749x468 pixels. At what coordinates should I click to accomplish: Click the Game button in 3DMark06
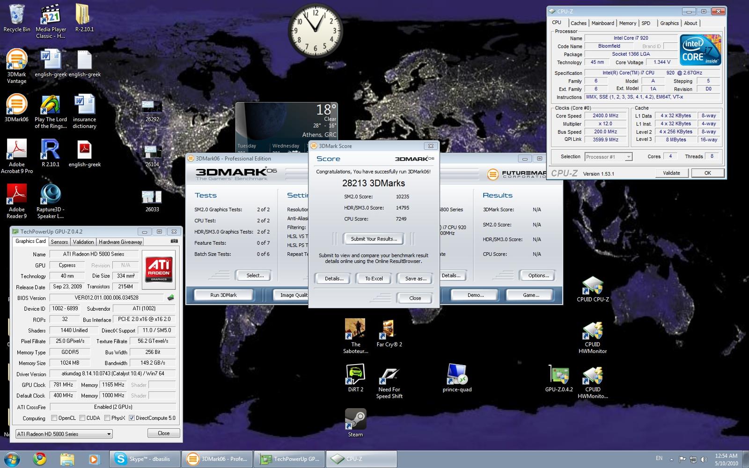tap(531, 295)
